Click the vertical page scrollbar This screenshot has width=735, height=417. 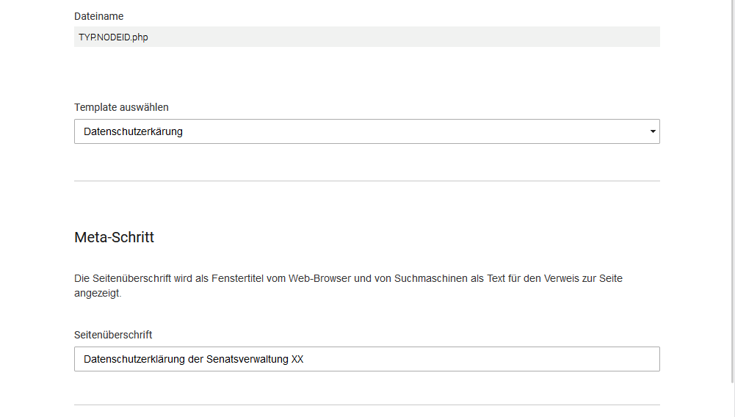point(733,191)
